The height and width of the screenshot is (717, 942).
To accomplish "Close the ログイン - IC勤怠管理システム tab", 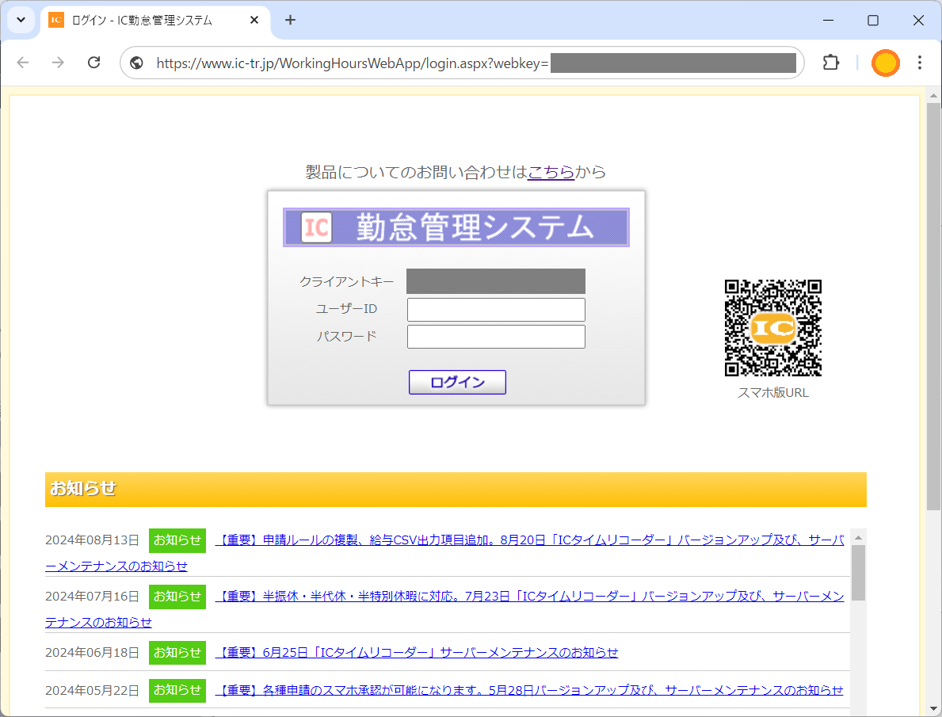I will pyautogui.click(x=254, y=20).
